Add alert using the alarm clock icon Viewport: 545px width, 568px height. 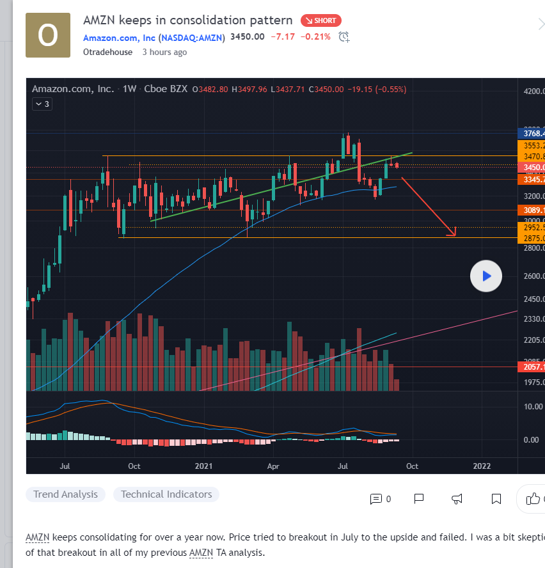[344, 37]
